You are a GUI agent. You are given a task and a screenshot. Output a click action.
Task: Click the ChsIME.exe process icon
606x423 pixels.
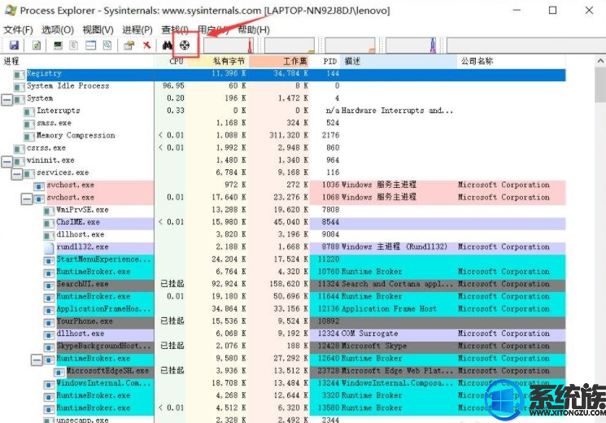(49, 223)
